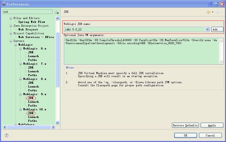Viewport: 226px width, 142px height.
Task: Select Web Project tree item
Action: [28, 30]
